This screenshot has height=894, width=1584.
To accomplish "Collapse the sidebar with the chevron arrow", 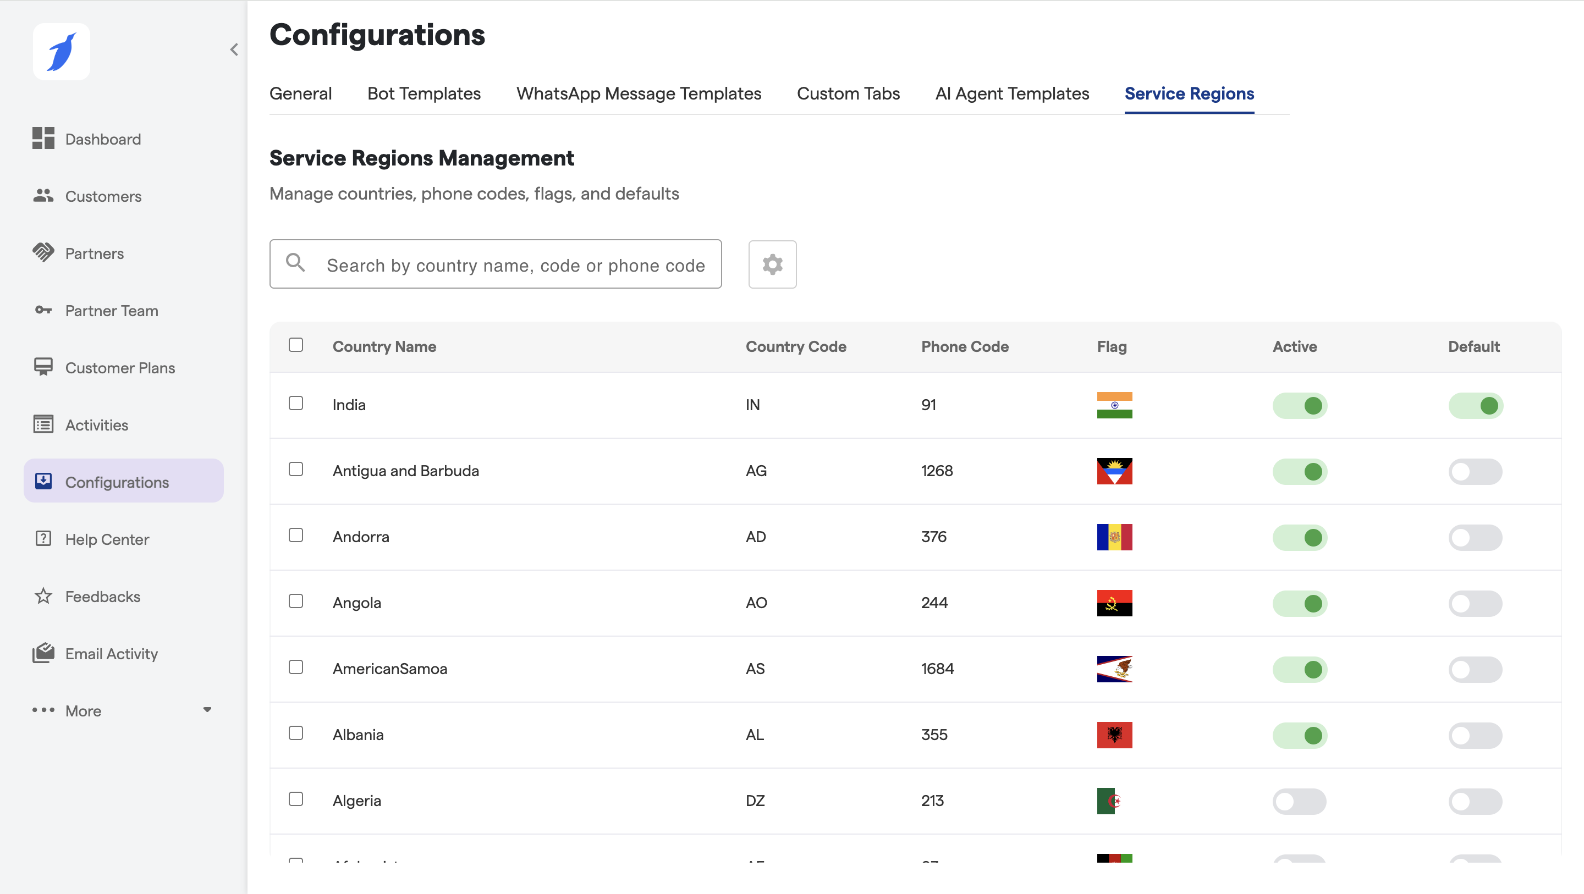I will point(234,50).
